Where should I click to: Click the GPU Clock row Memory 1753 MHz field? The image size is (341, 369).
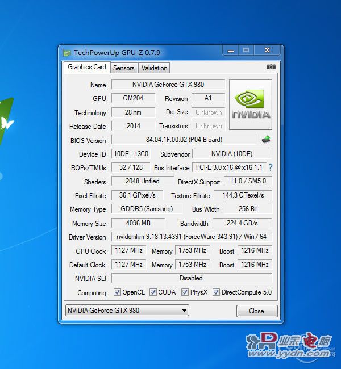coord(192,250)
